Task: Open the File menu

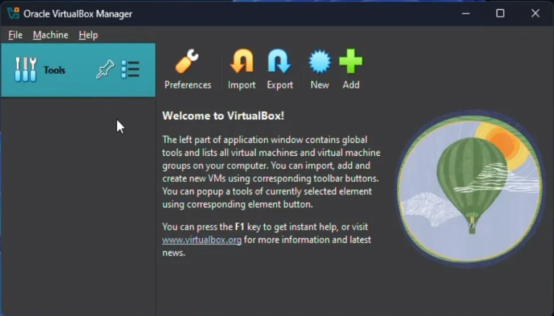Action: click(15, 35)
